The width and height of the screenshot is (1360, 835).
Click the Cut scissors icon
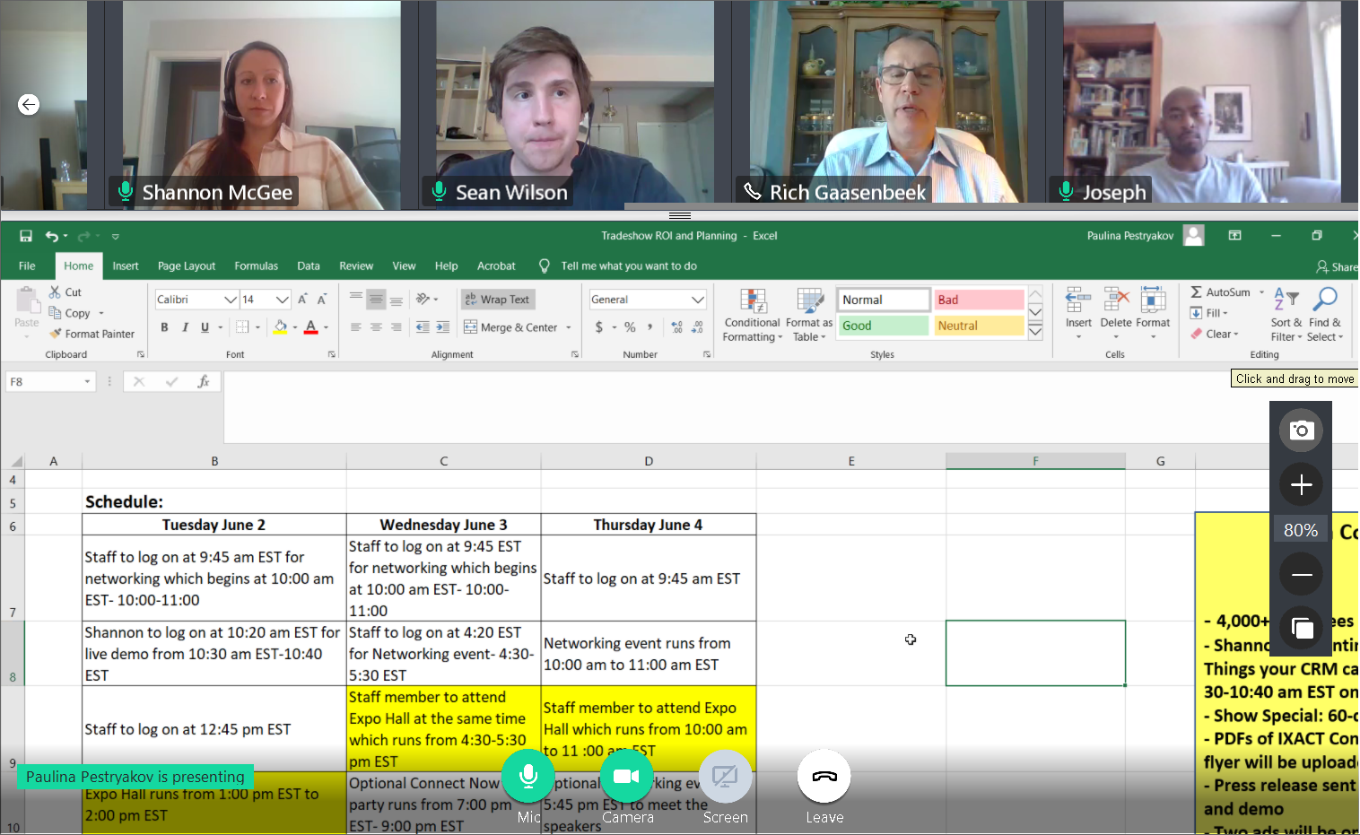[x=56, y=292]
